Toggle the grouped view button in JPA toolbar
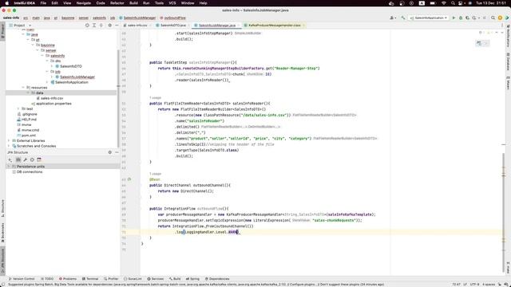 point(18,159)
